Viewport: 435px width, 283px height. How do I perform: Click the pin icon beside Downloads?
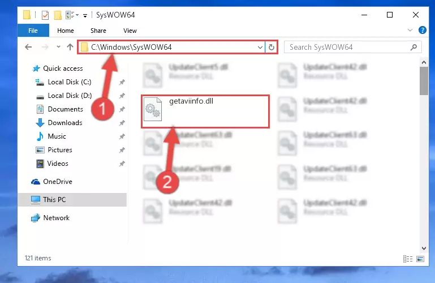click(122, 123)
